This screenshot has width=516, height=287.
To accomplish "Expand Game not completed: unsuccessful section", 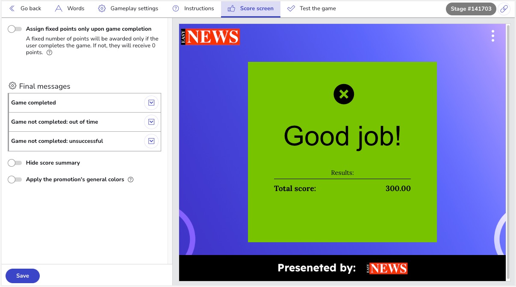I will 151,141.
